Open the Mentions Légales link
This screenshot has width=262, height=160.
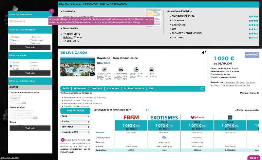pyautogui.click(x=9, y=157)
